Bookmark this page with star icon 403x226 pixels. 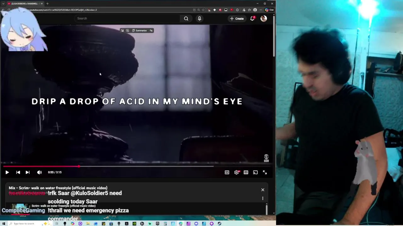tap(203, 10)
